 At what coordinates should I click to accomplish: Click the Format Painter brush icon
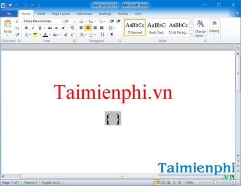[x=17, y=34]
